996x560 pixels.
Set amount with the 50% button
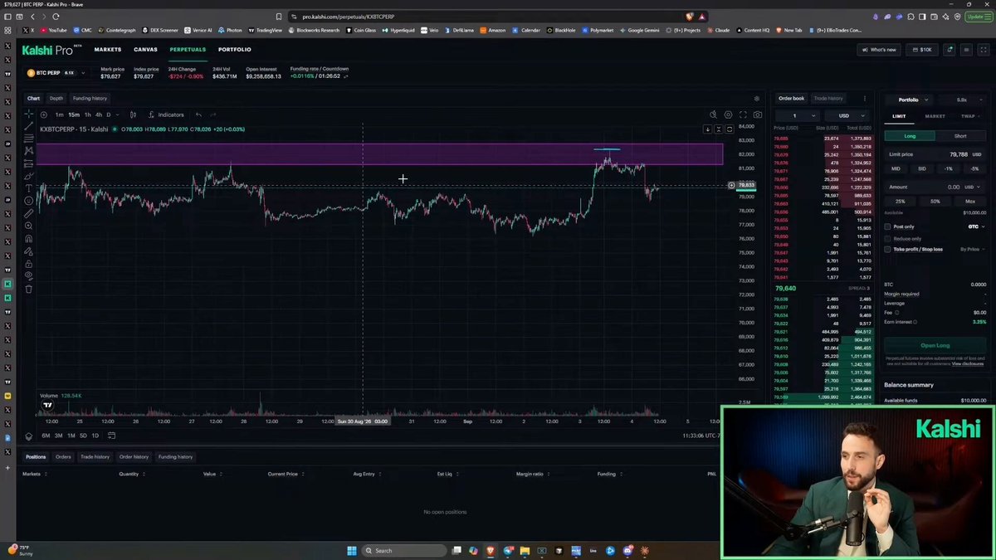click(935, 202)
